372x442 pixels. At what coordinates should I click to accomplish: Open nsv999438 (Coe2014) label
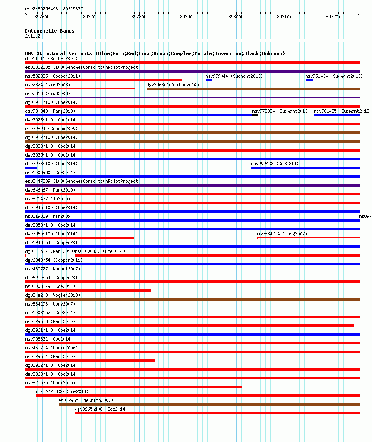point(275,164)
